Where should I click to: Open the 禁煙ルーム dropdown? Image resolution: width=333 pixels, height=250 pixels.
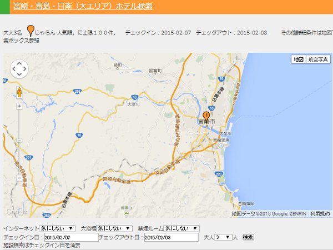[x=181, y=228]
